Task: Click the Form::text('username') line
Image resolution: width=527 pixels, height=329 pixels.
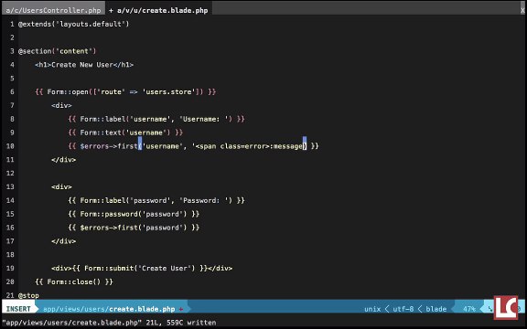Action: click(x=125, y=133)
